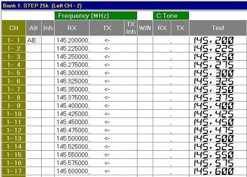Screen dimensions: 247x177
Task: Select the W/N column header
Action: [145, 28]
